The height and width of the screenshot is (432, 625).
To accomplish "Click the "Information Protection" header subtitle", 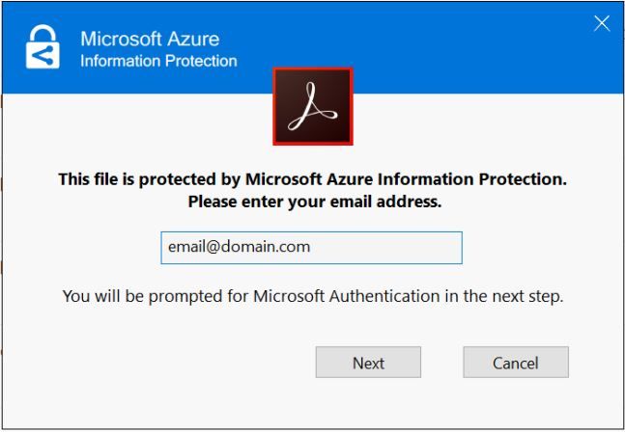I will 157,62.
